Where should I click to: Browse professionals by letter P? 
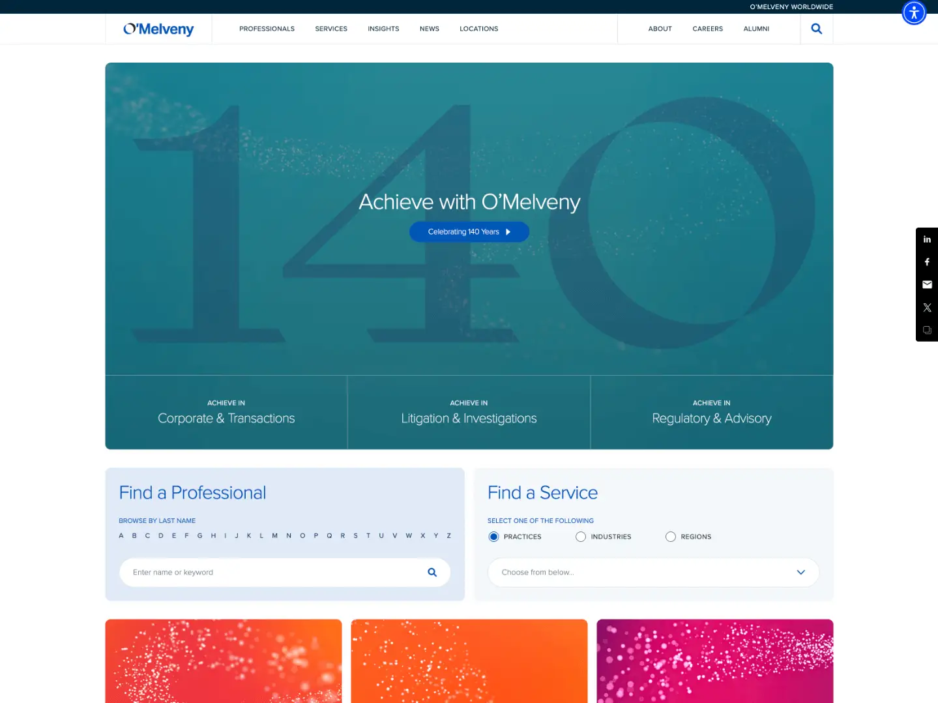(x=316, y=535)
